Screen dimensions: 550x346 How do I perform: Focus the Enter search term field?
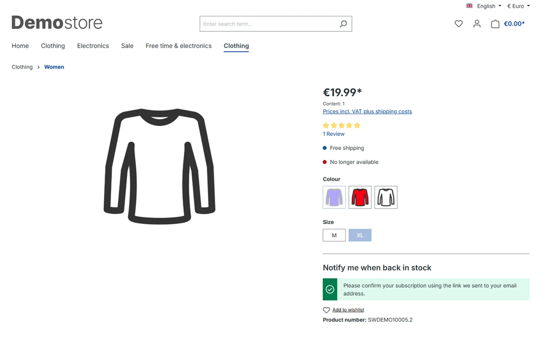coord(269,24)
